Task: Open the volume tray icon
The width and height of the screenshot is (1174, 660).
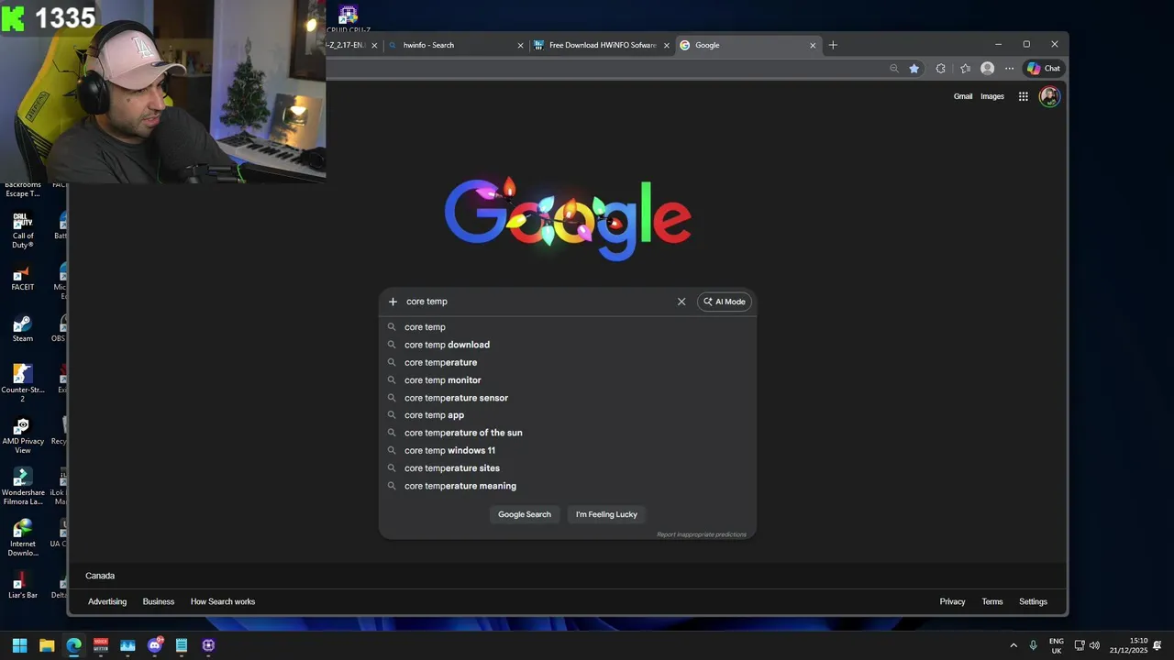Action: (1094, 645)
